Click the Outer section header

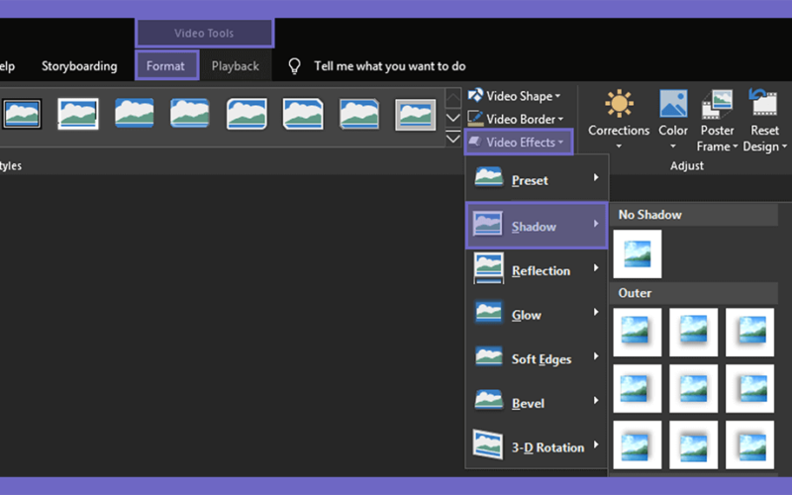click(694, 293)
